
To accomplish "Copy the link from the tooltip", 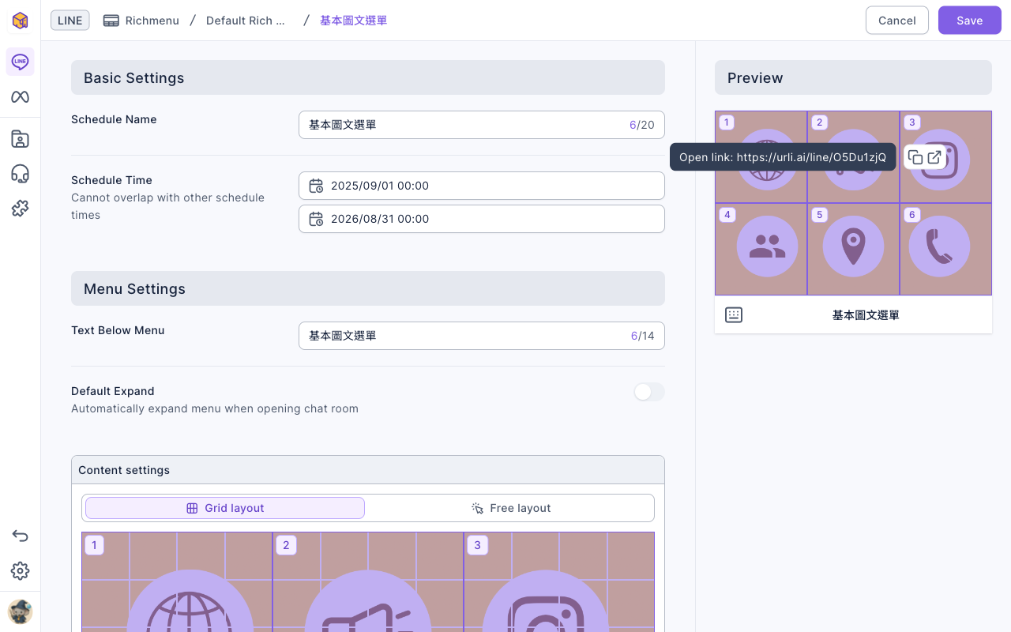I will 915,157.
